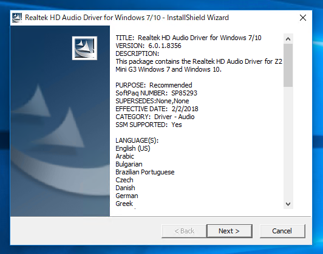
Task: Click the SSM SUPPORTED: Yes line
Action: point(149,125)
